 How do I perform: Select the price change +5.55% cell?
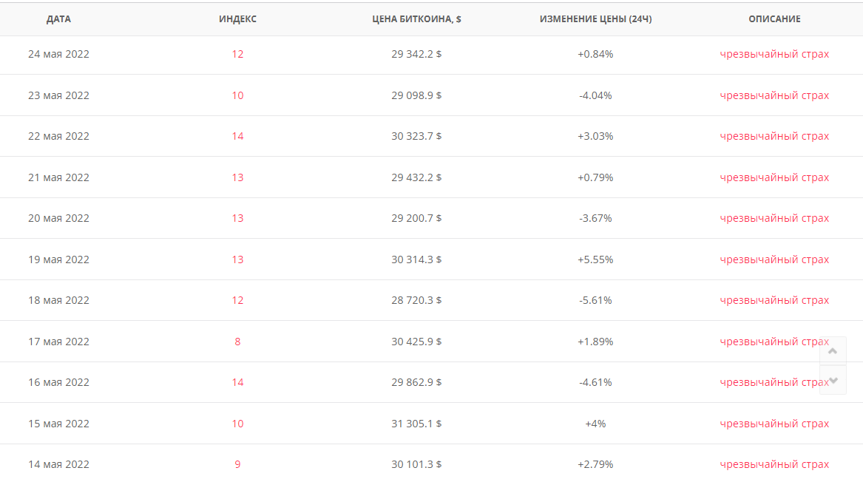(595, 259)
